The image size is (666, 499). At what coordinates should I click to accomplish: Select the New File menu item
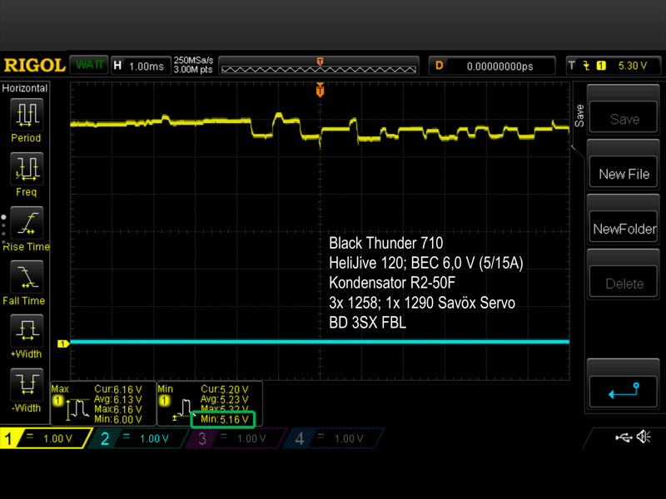[x=624, y=173]
